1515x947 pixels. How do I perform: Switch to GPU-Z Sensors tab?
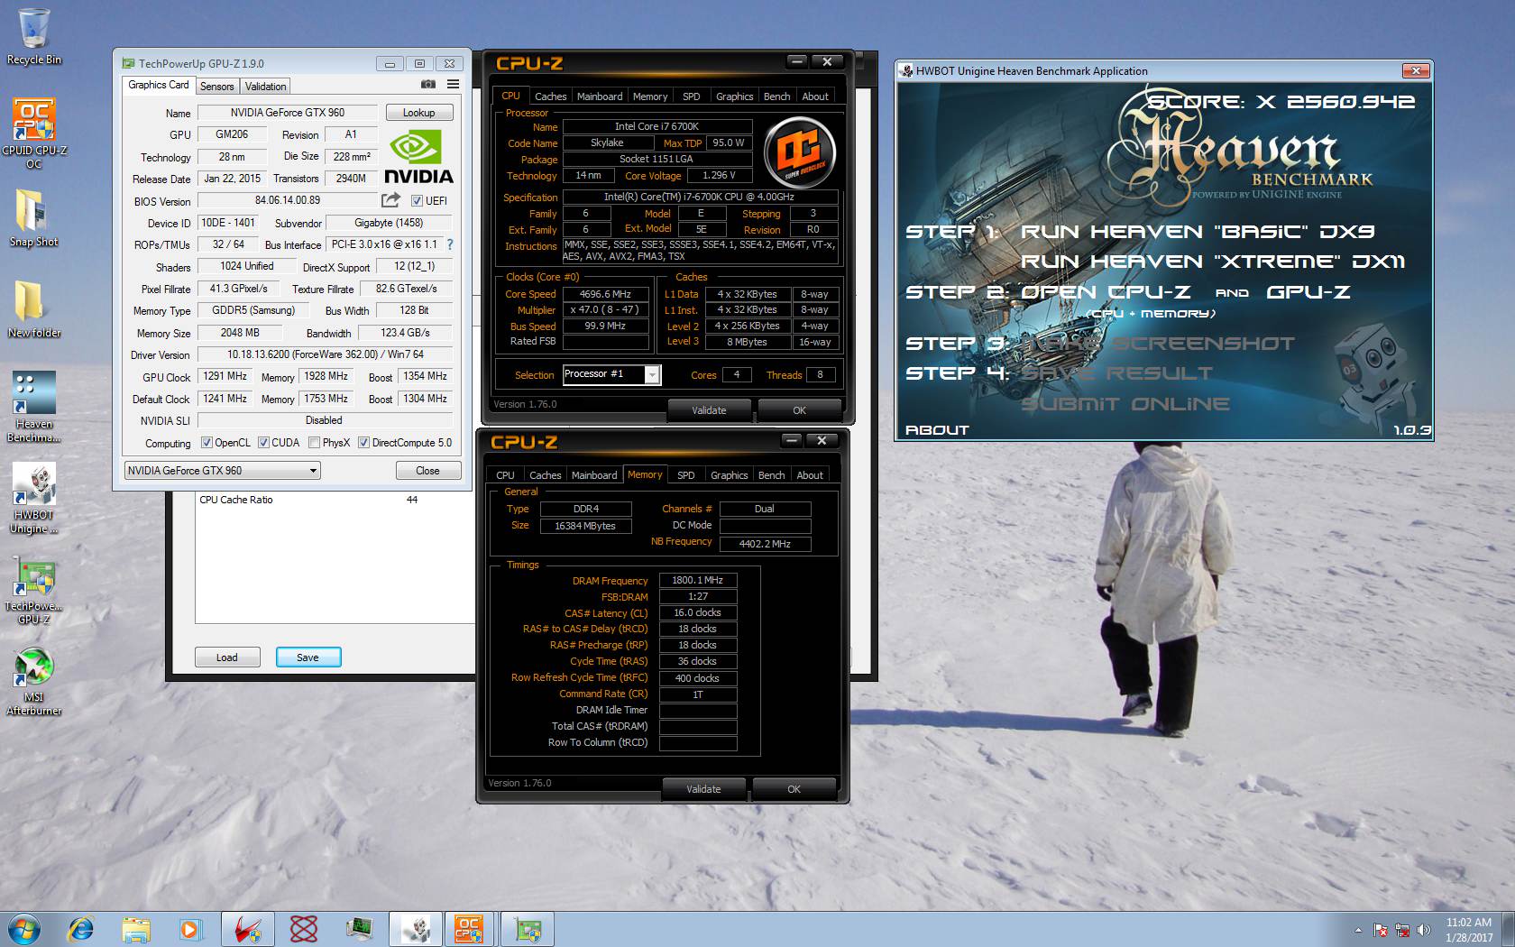click(x=216, y=87)
